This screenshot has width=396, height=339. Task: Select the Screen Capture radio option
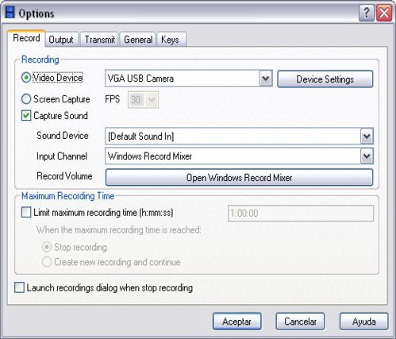[26, 99]
